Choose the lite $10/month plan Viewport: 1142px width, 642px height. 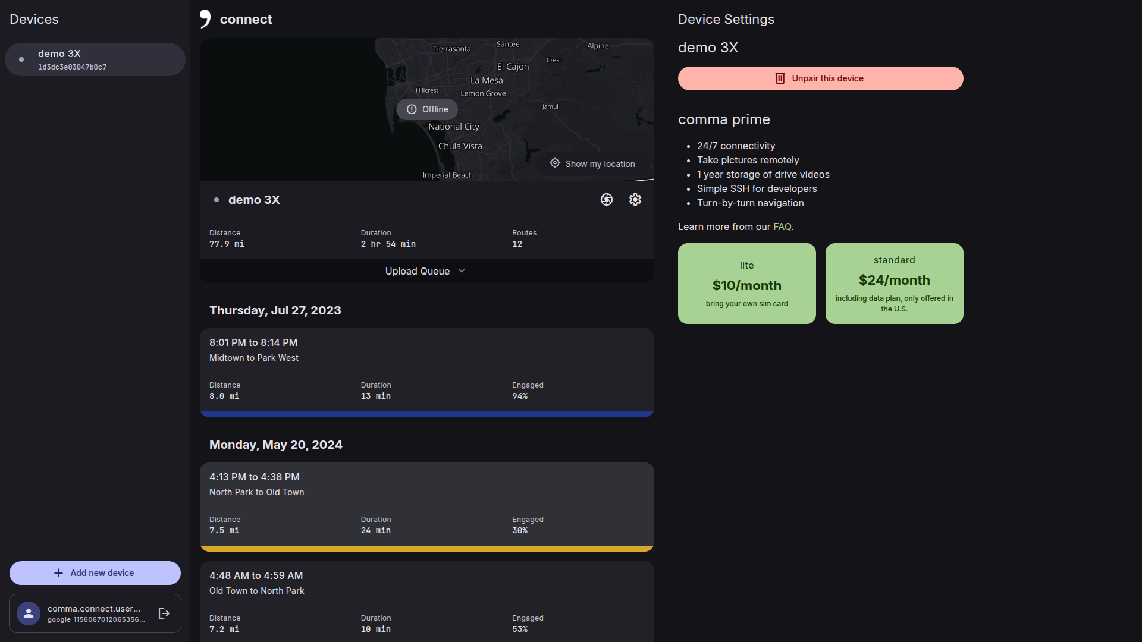point(746,284)
